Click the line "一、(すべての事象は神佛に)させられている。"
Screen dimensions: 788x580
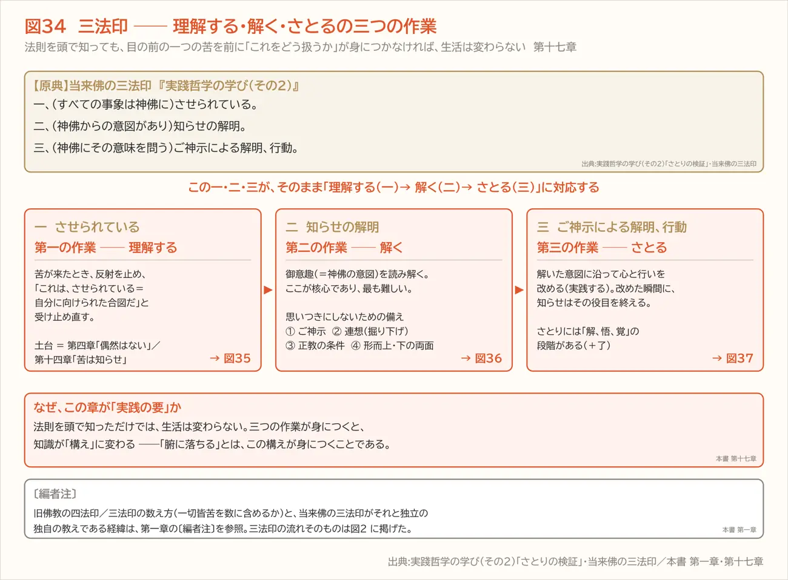(x=146, y=104)
